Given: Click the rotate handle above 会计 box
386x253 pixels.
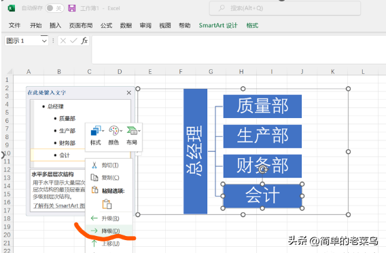Looking at the screenshot, I should [263, 170].
